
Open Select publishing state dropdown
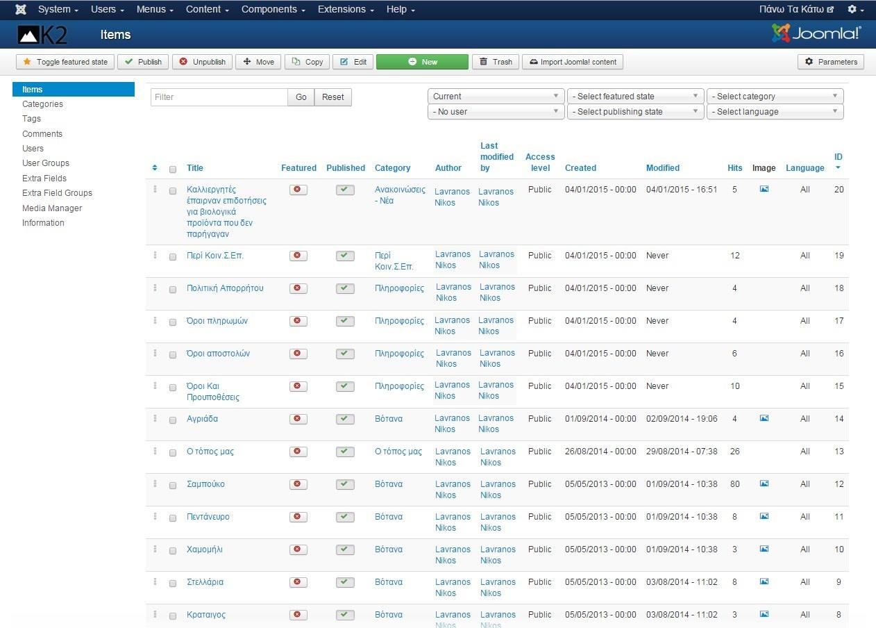click(635, 112)
